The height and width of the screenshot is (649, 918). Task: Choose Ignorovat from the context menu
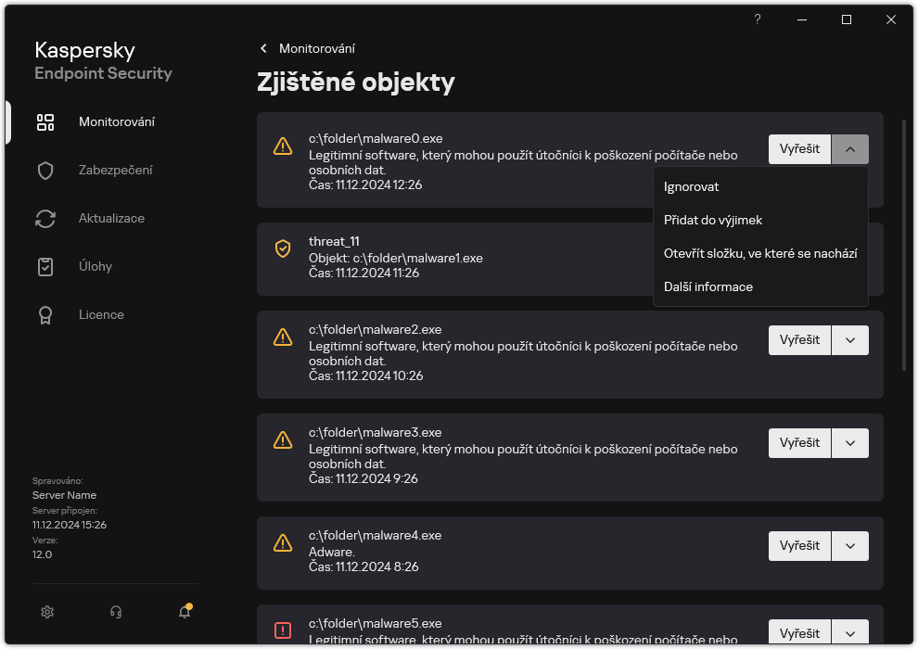690,186
